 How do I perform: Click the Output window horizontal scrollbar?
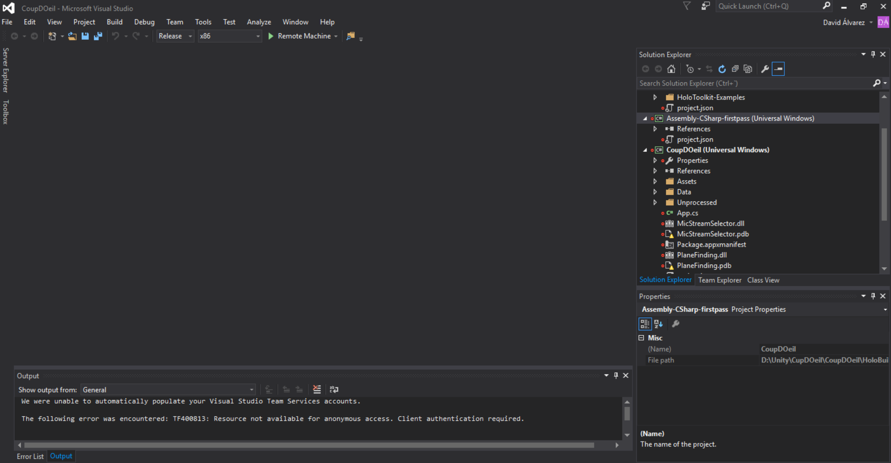pyautogui.click(x=309, y=445)
